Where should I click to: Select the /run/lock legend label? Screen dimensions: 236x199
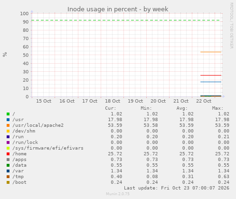coord(25,142)
